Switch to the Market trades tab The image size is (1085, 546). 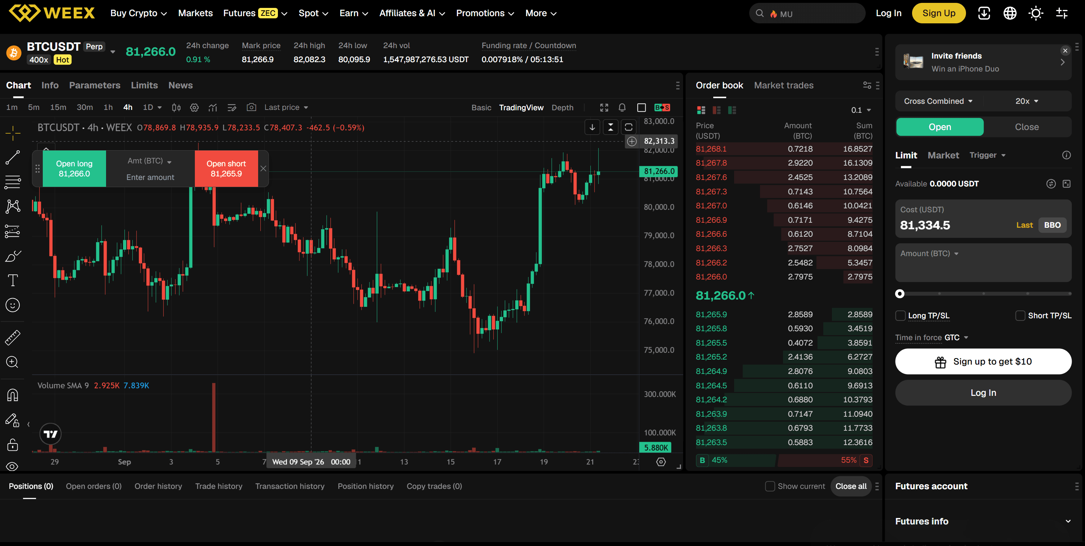tap(783, 85)
